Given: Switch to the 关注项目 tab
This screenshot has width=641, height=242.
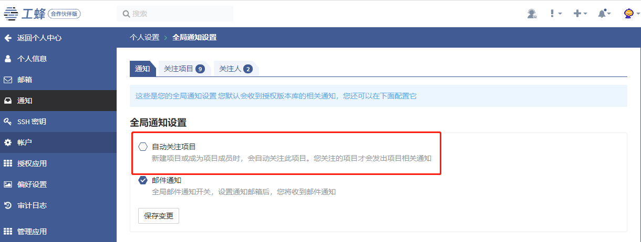Looking at the screenshot, I should pos(184,69).
